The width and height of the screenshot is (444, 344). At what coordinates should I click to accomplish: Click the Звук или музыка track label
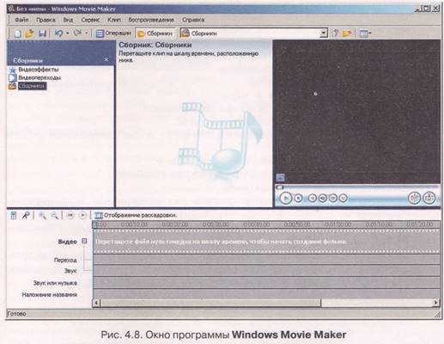click(x=55, y=283)
